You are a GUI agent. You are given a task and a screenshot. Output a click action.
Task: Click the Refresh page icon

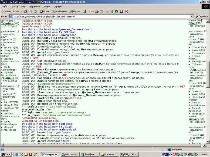point(30,12)
